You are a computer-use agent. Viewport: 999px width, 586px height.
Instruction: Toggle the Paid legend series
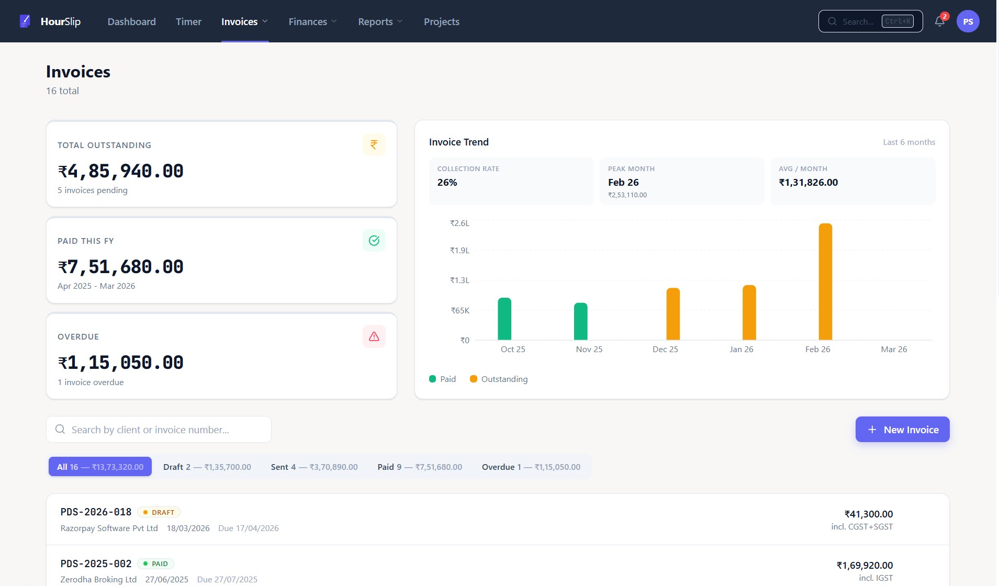coord(442,379)
